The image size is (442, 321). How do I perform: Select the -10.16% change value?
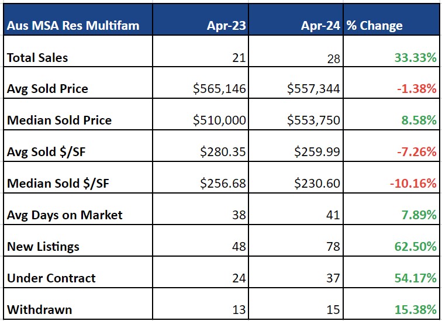coord(413,184)
